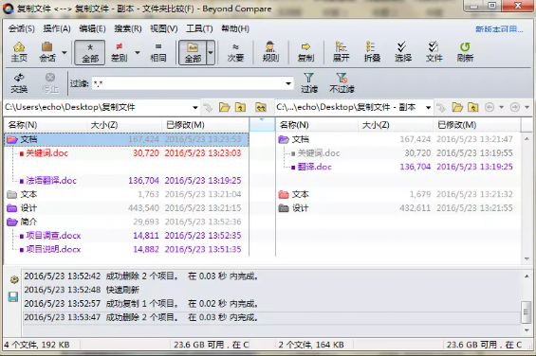Click the 新版本可用 link
536x356 pixels.
499,29
